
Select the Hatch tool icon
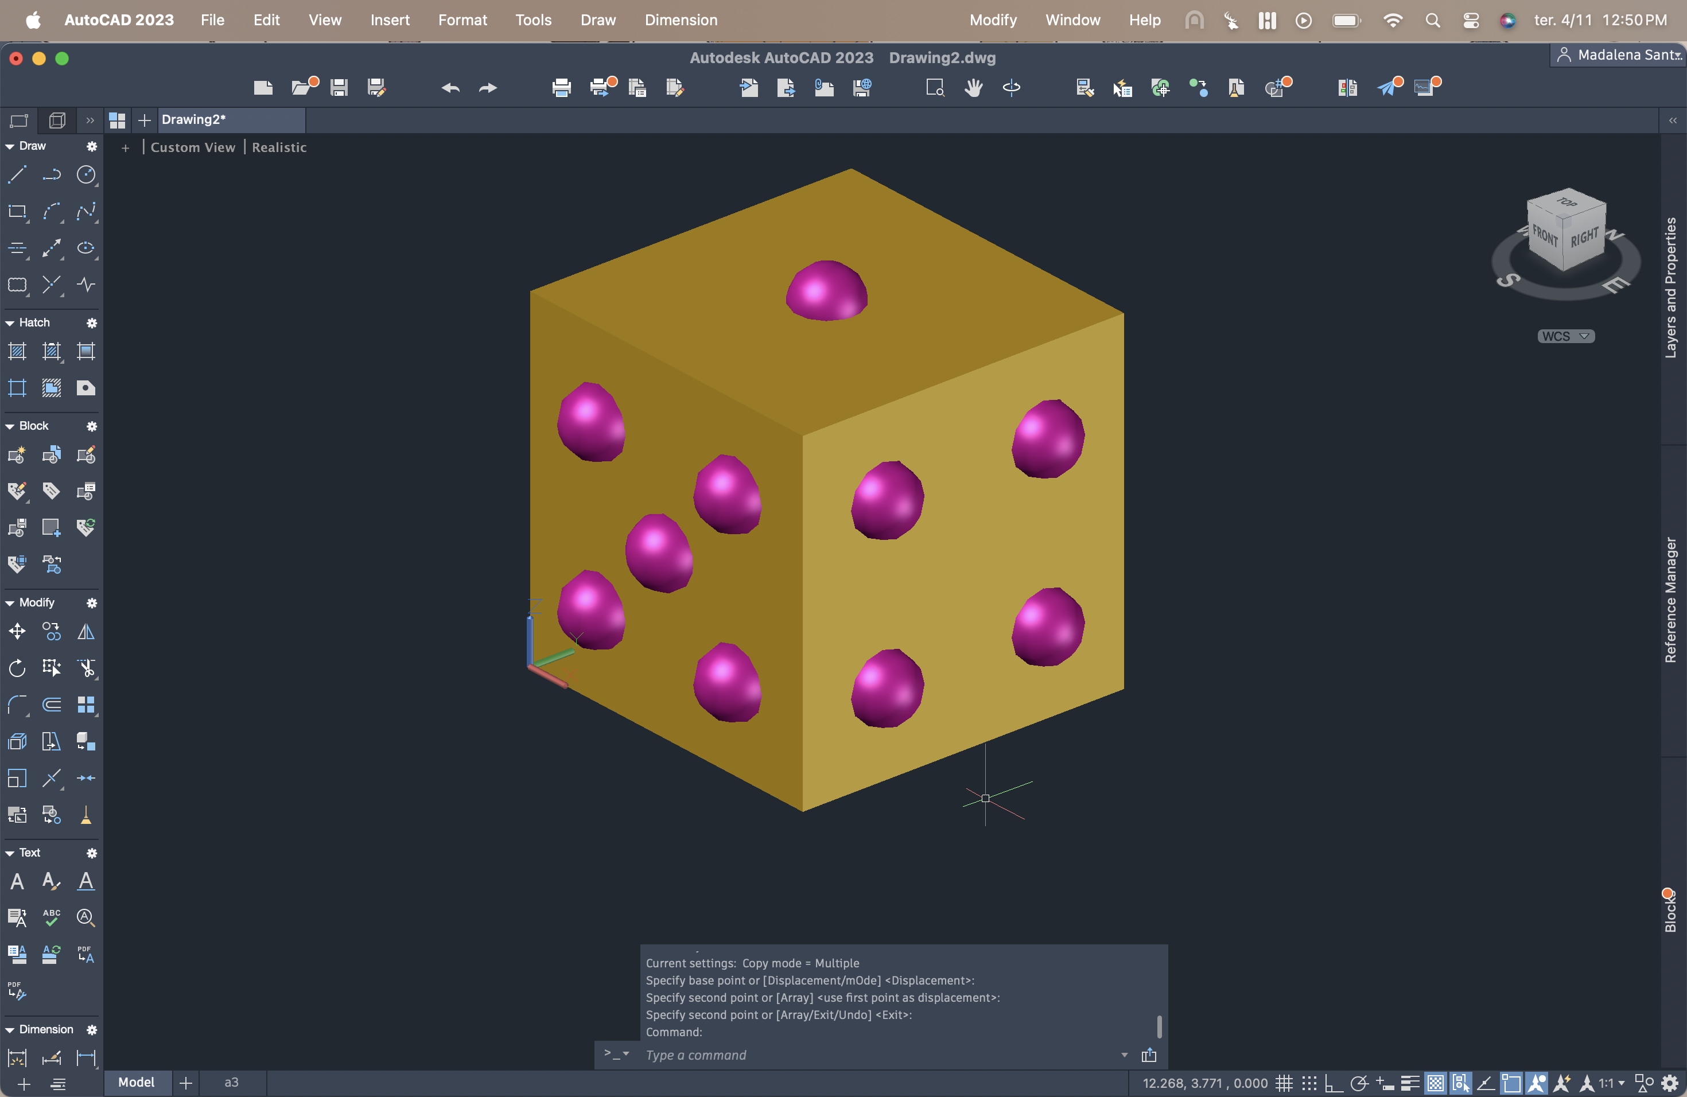coord(17,351)
